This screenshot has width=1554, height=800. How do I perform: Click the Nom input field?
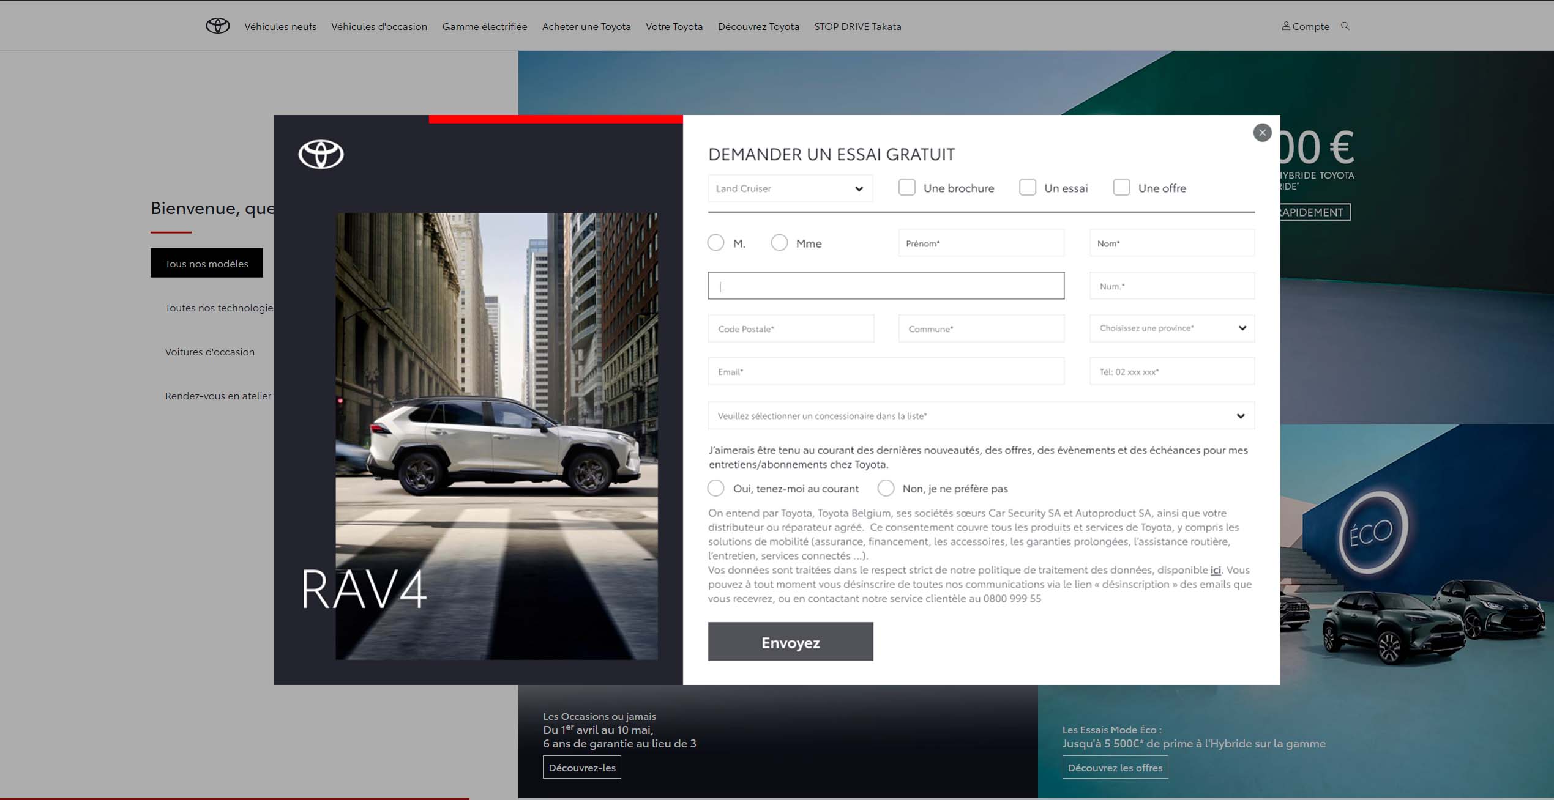(x=1172, y=243)
